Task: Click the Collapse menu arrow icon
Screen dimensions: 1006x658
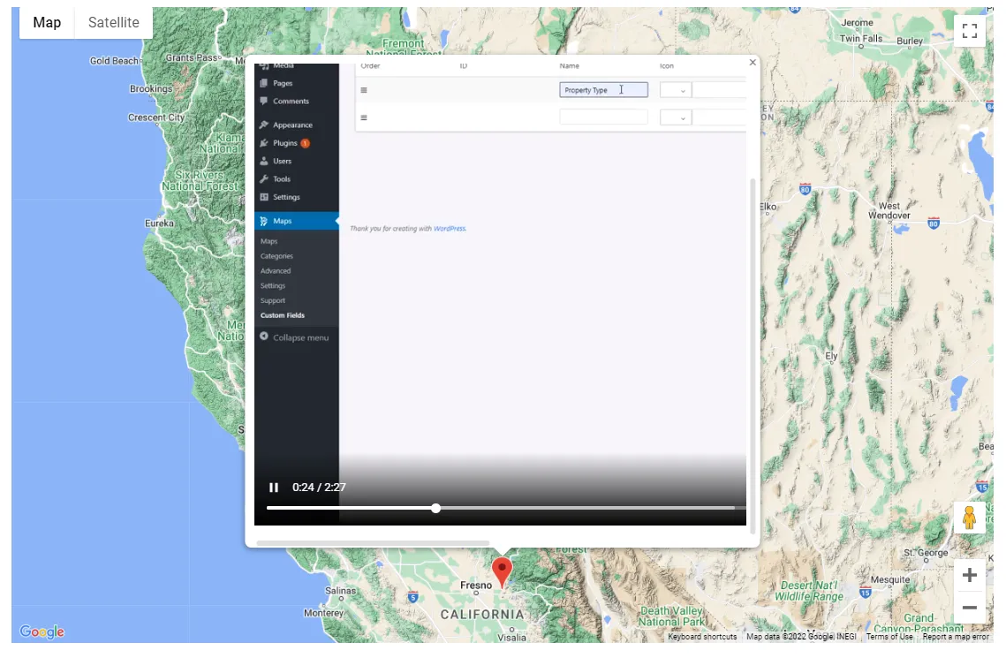Action: (264, 337)
